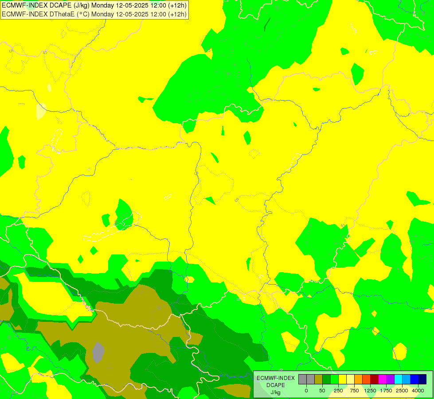
Task: Click the dark green legend swatch
Action: coord(327,379)
